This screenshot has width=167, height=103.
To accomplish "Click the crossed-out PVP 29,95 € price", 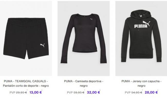I will [x=18, y=92].
